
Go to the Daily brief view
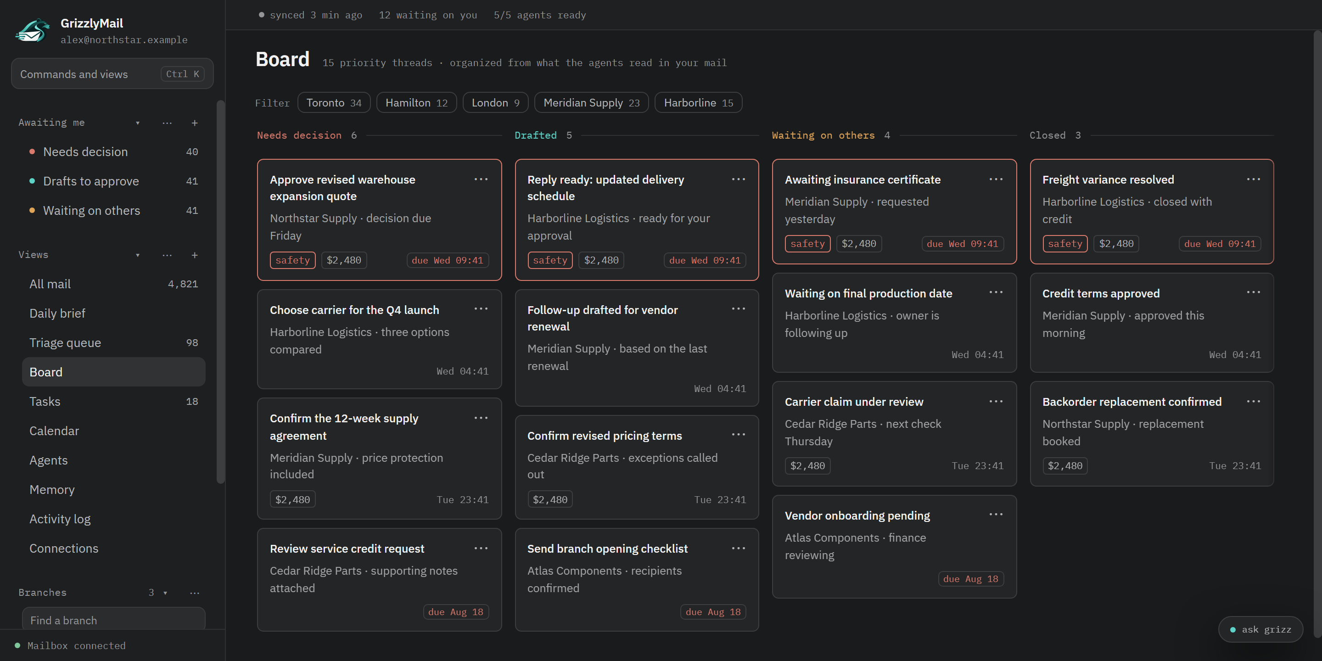tap(113, 313)
